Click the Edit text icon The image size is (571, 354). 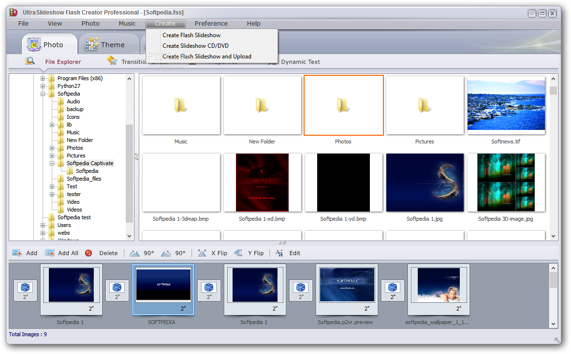[279, 253]
